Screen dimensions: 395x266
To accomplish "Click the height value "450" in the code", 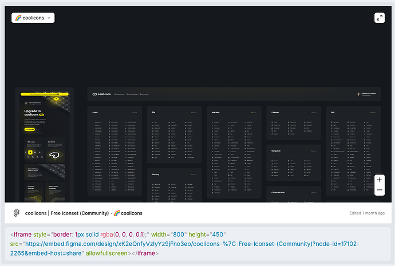I will 218,235.
